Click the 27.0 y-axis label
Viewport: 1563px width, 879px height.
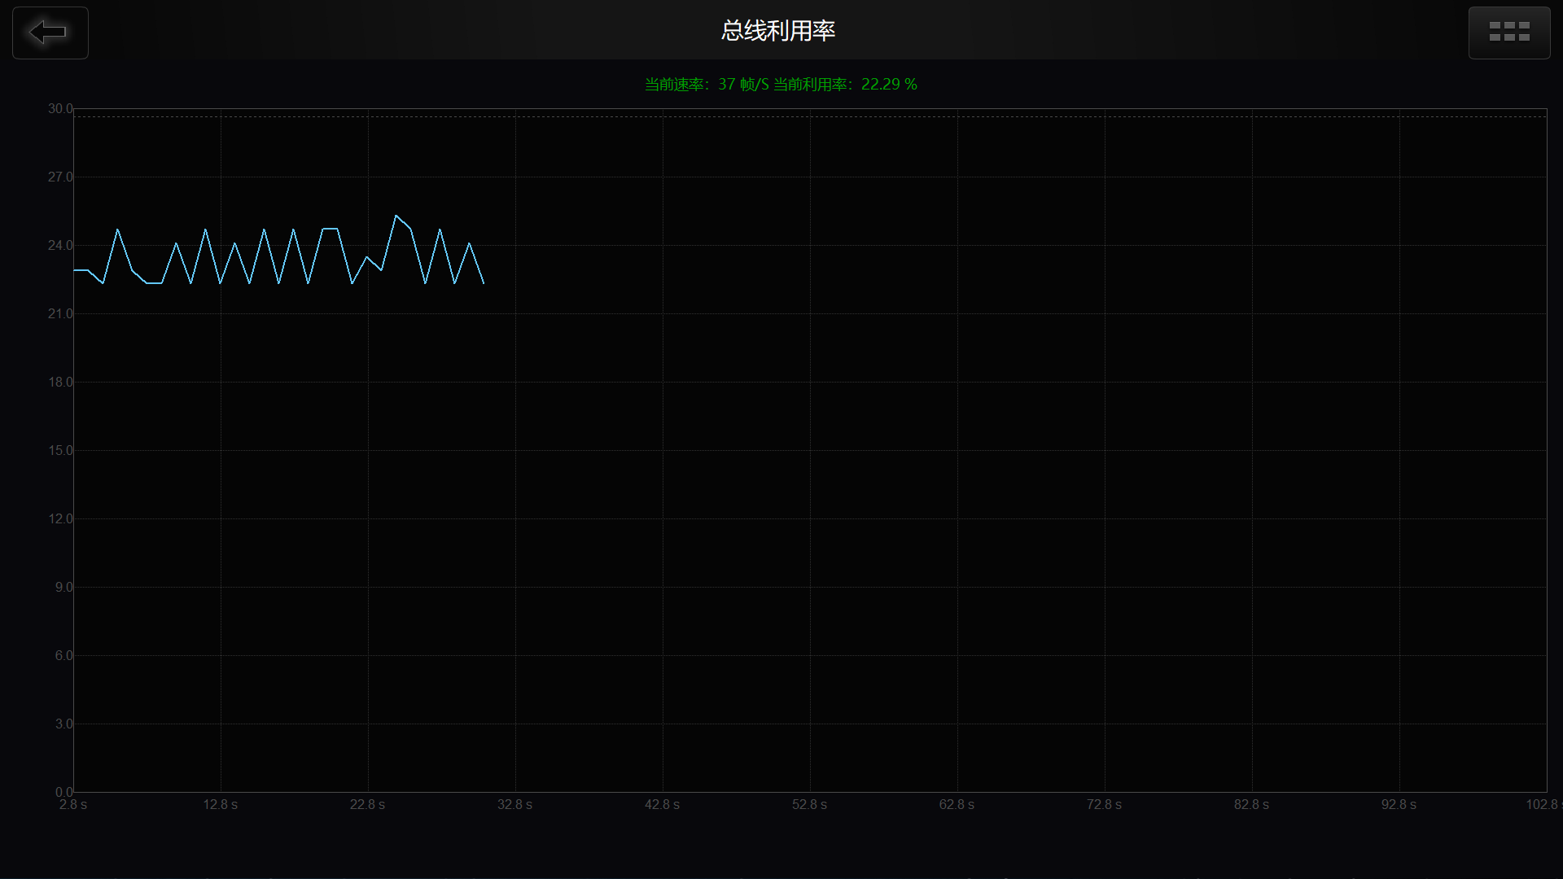tap(60, 177)
